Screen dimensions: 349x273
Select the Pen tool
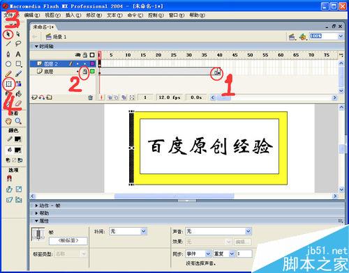pos(8,54)
